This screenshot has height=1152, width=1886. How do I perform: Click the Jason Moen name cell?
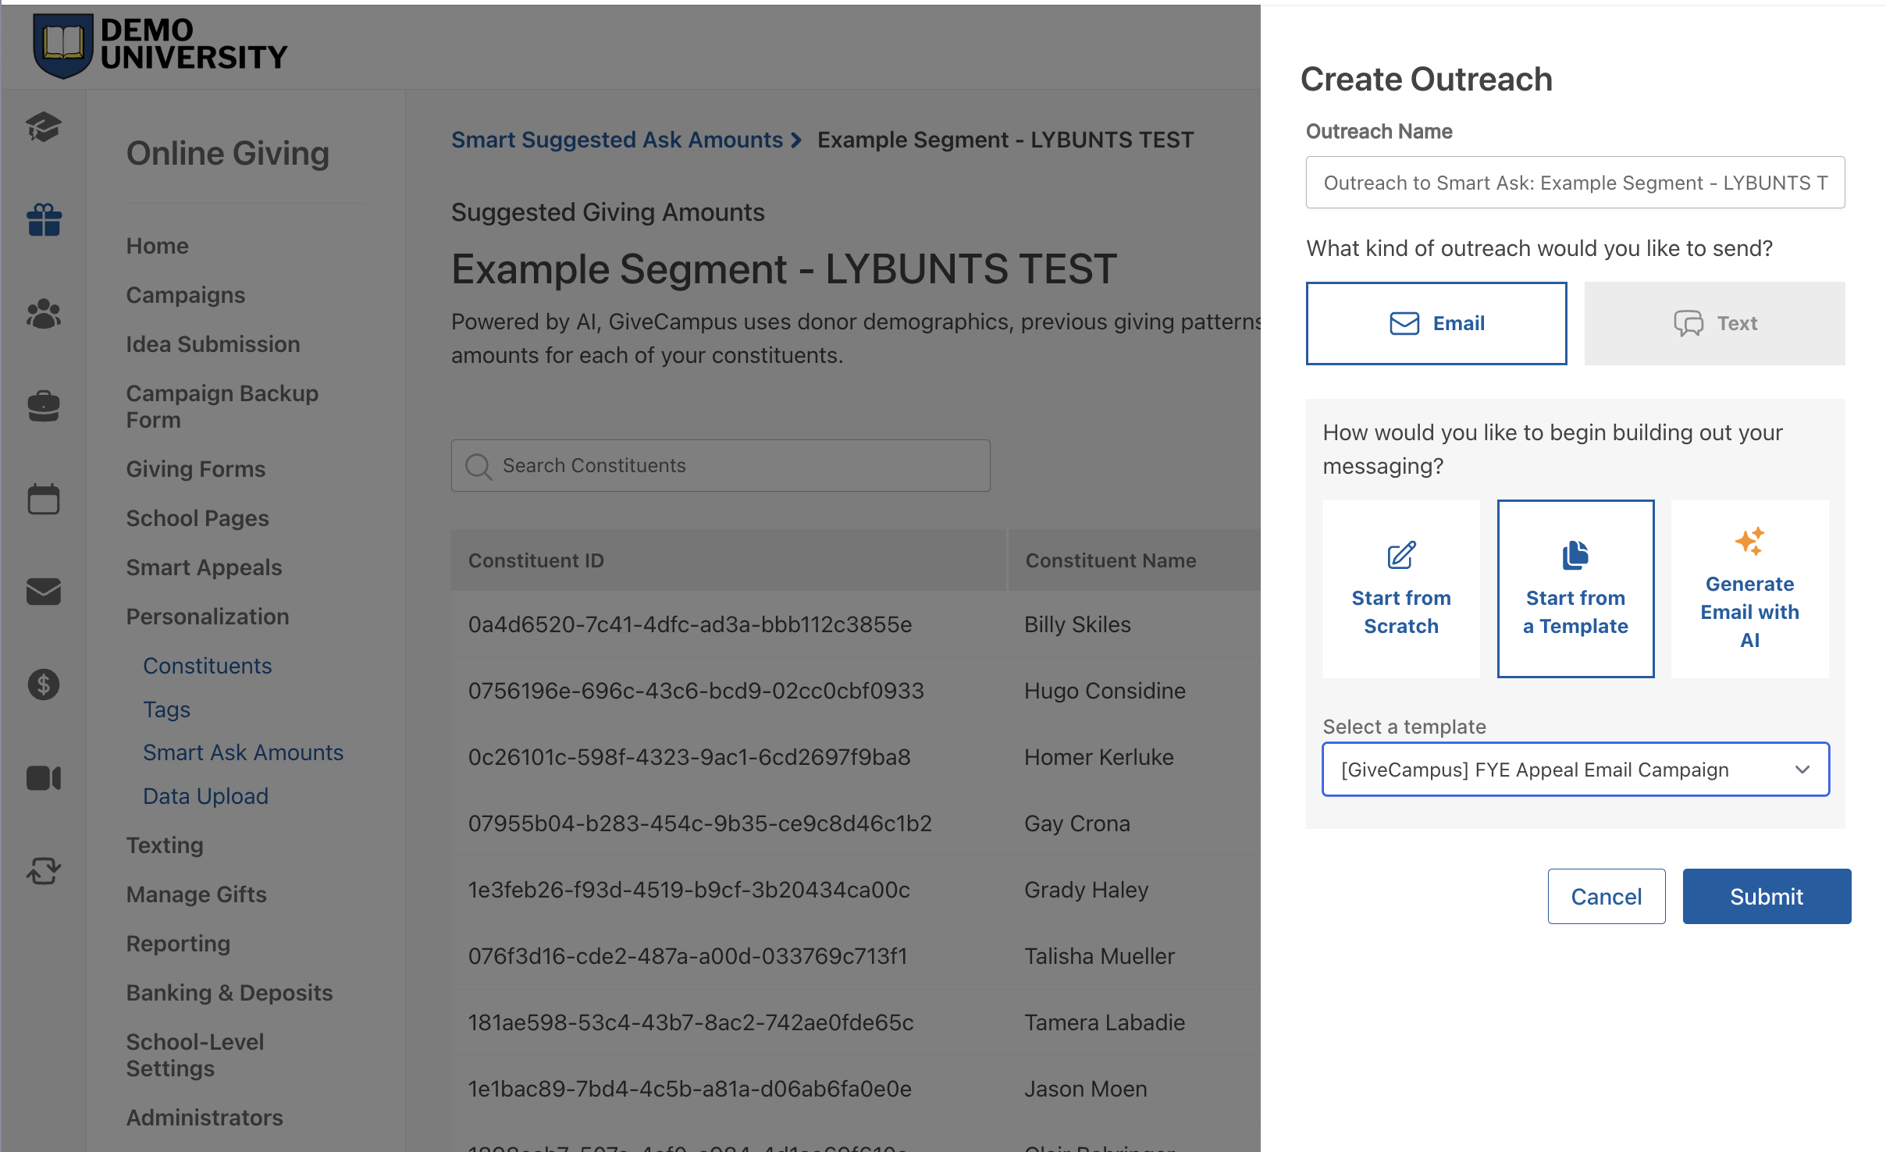tap(1085, 1089)
